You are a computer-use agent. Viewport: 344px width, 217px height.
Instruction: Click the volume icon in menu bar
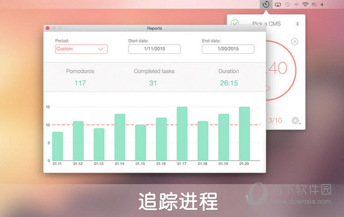322,4
